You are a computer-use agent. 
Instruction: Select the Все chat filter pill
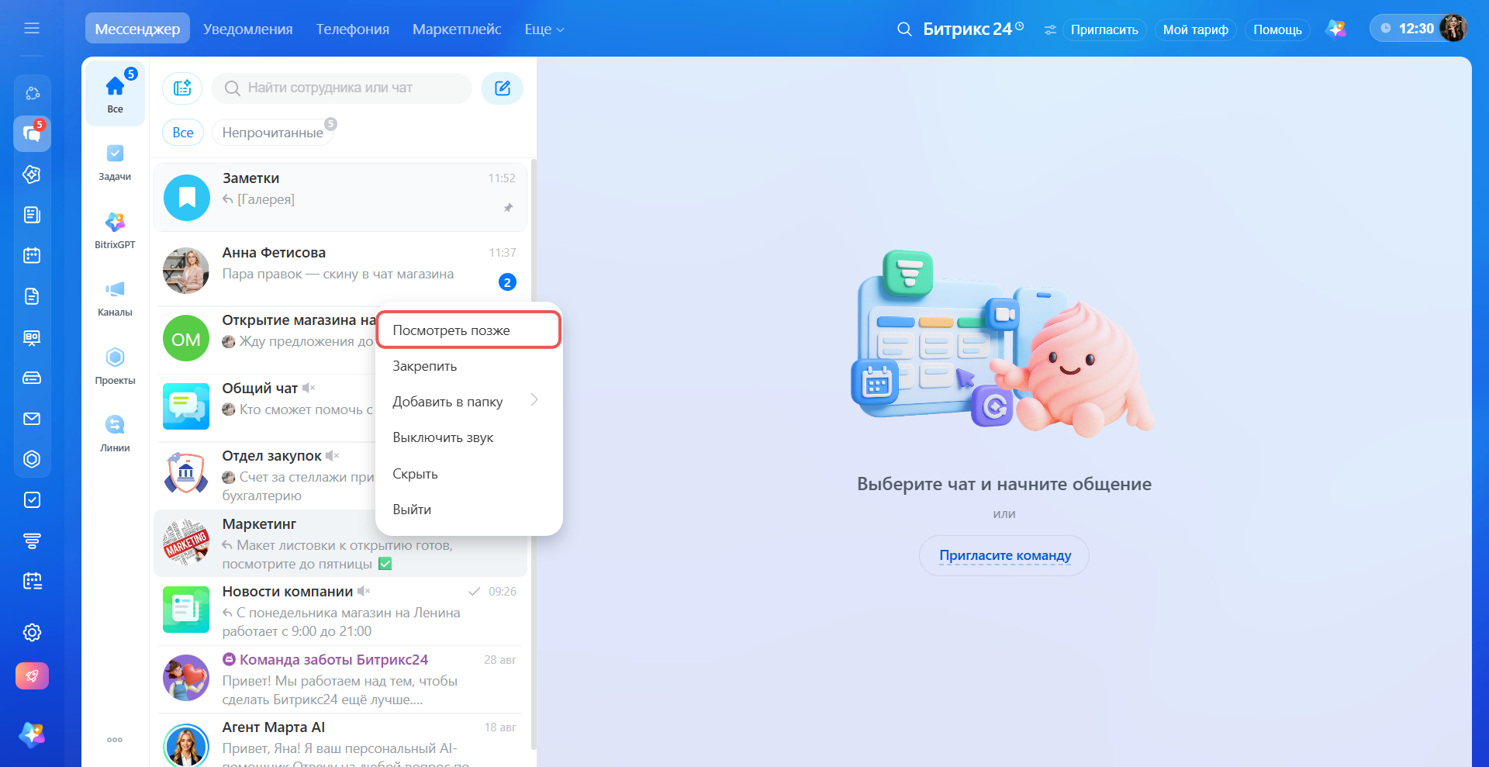click(183, 133)
